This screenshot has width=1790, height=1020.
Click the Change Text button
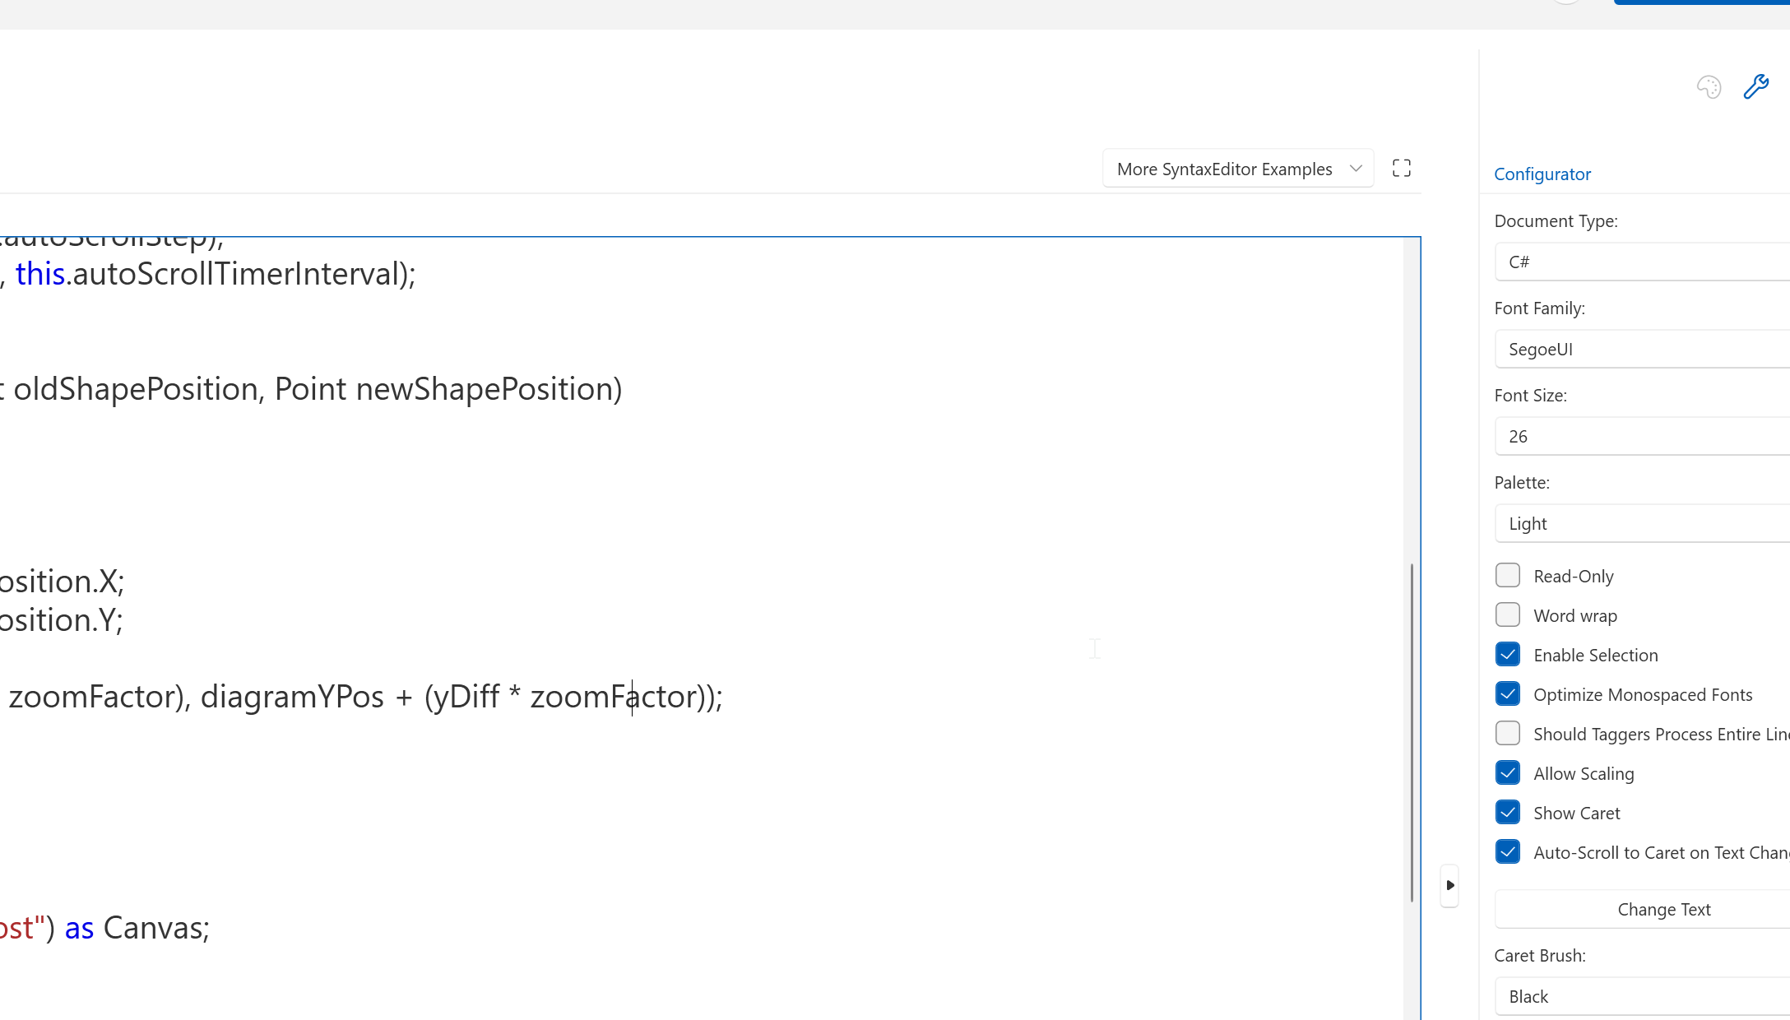[1663, 910]
